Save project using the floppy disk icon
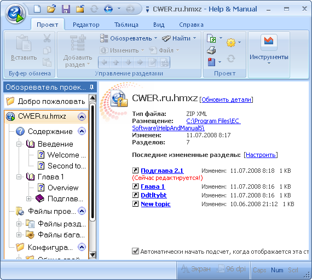The image size is (312, 280). pos(66,9)
